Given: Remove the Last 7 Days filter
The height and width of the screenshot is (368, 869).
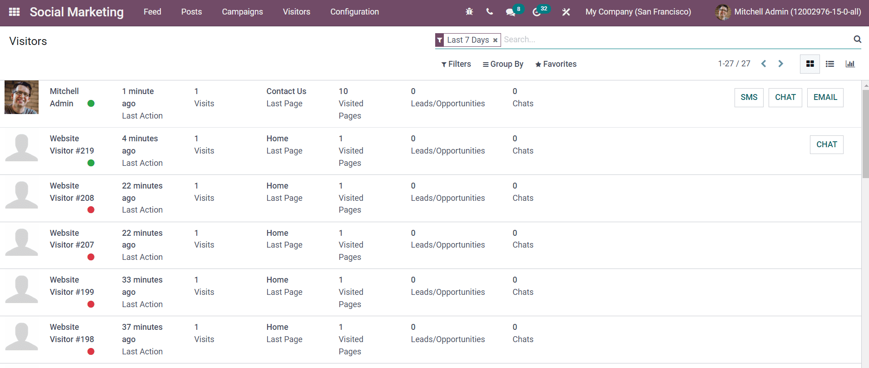Looking at the screenshot, I should (x=495, y=40).
